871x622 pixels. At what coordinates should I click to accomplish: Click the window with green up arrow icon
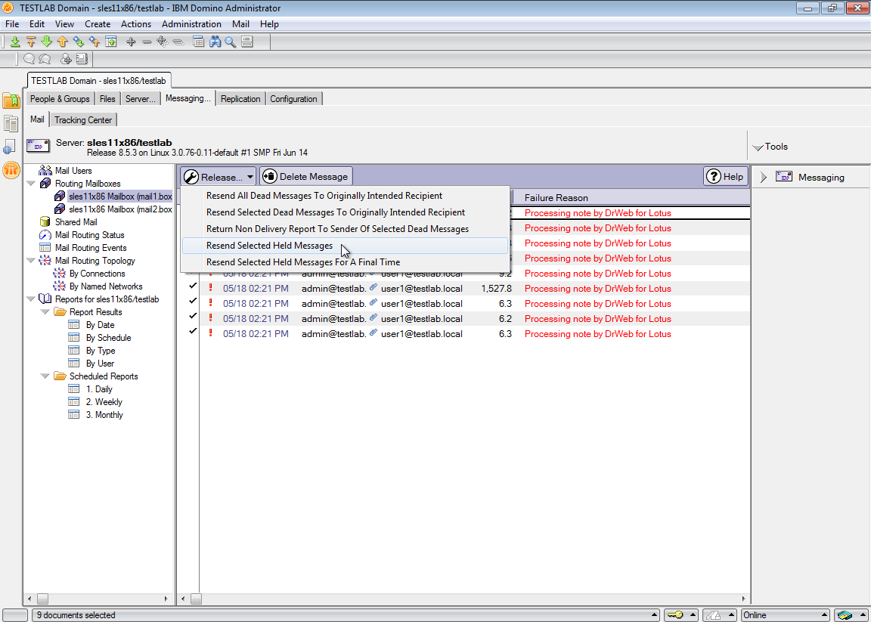coord(111,42)
